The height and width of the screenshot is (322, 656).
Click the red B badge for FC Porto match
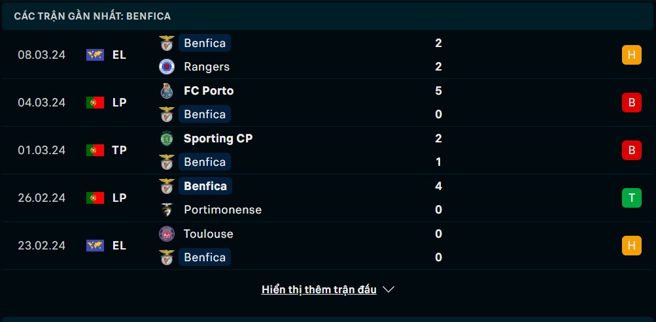pos(632,103)
